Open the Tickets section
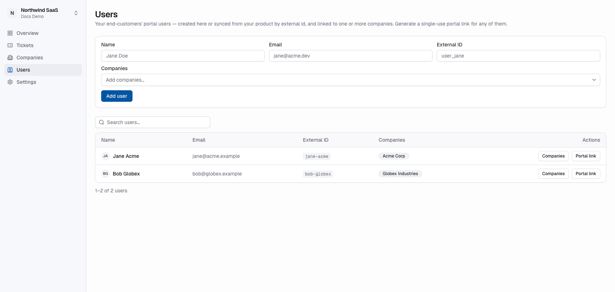Screen dimensions: 615x292 point(43,45)
